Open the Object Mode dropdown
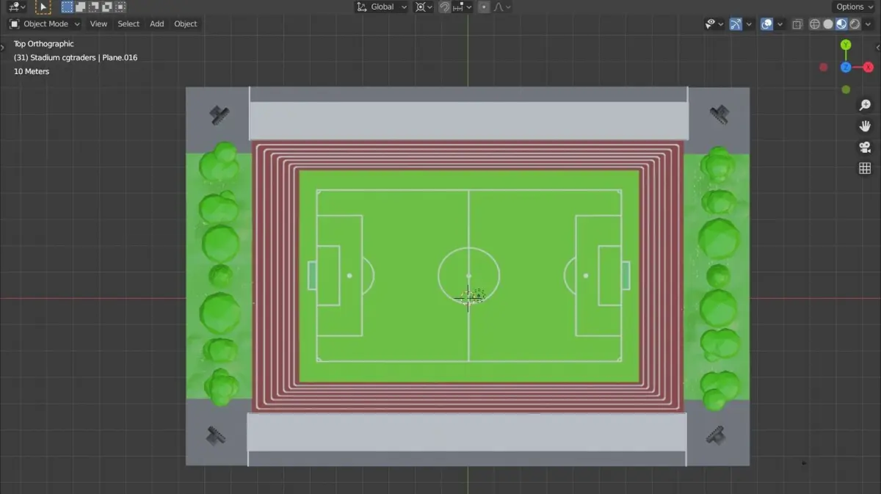 click(45, 23)
